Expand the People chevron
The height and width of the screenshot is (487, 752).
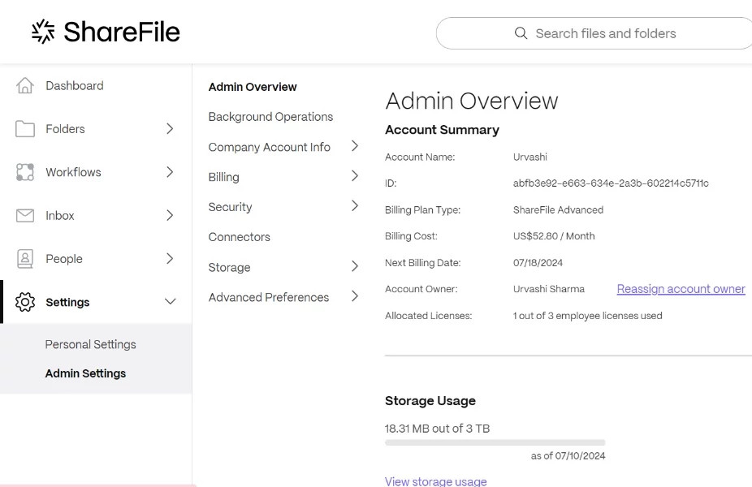(170, 259)
